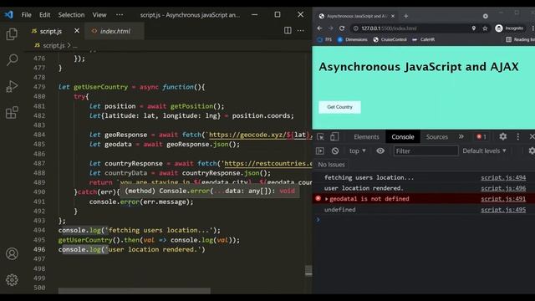Viewport: 535px width, 301px height.
Task: Open Run and Debug view
Action: 12,86
